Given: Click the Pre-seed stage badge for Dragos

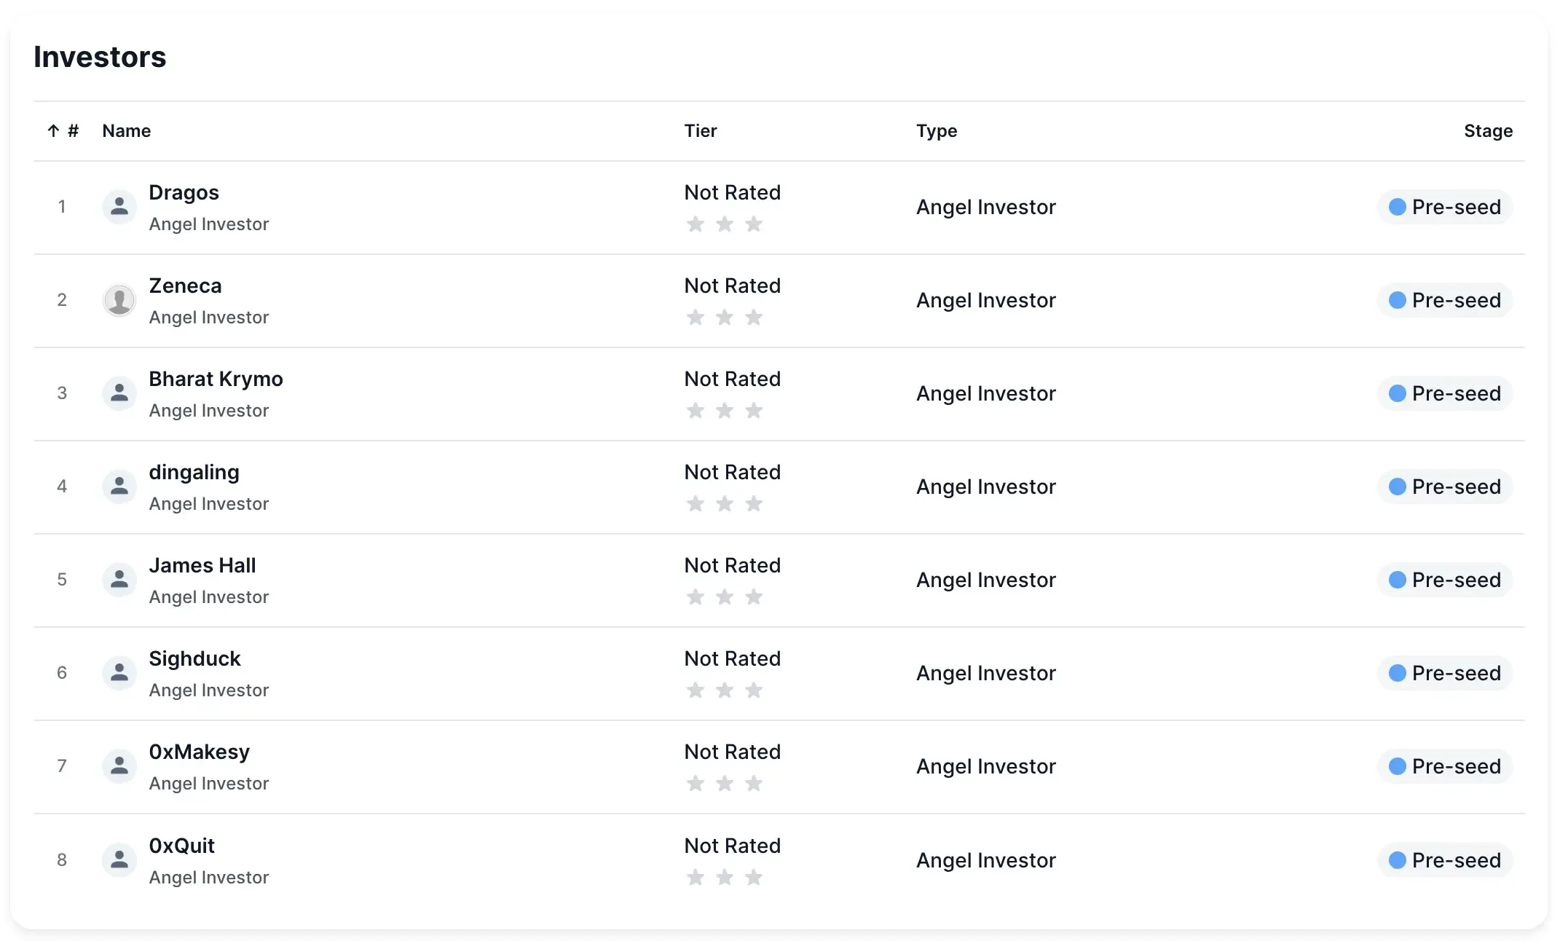Looking at the screenshot, I should [x=1445, y=208].
